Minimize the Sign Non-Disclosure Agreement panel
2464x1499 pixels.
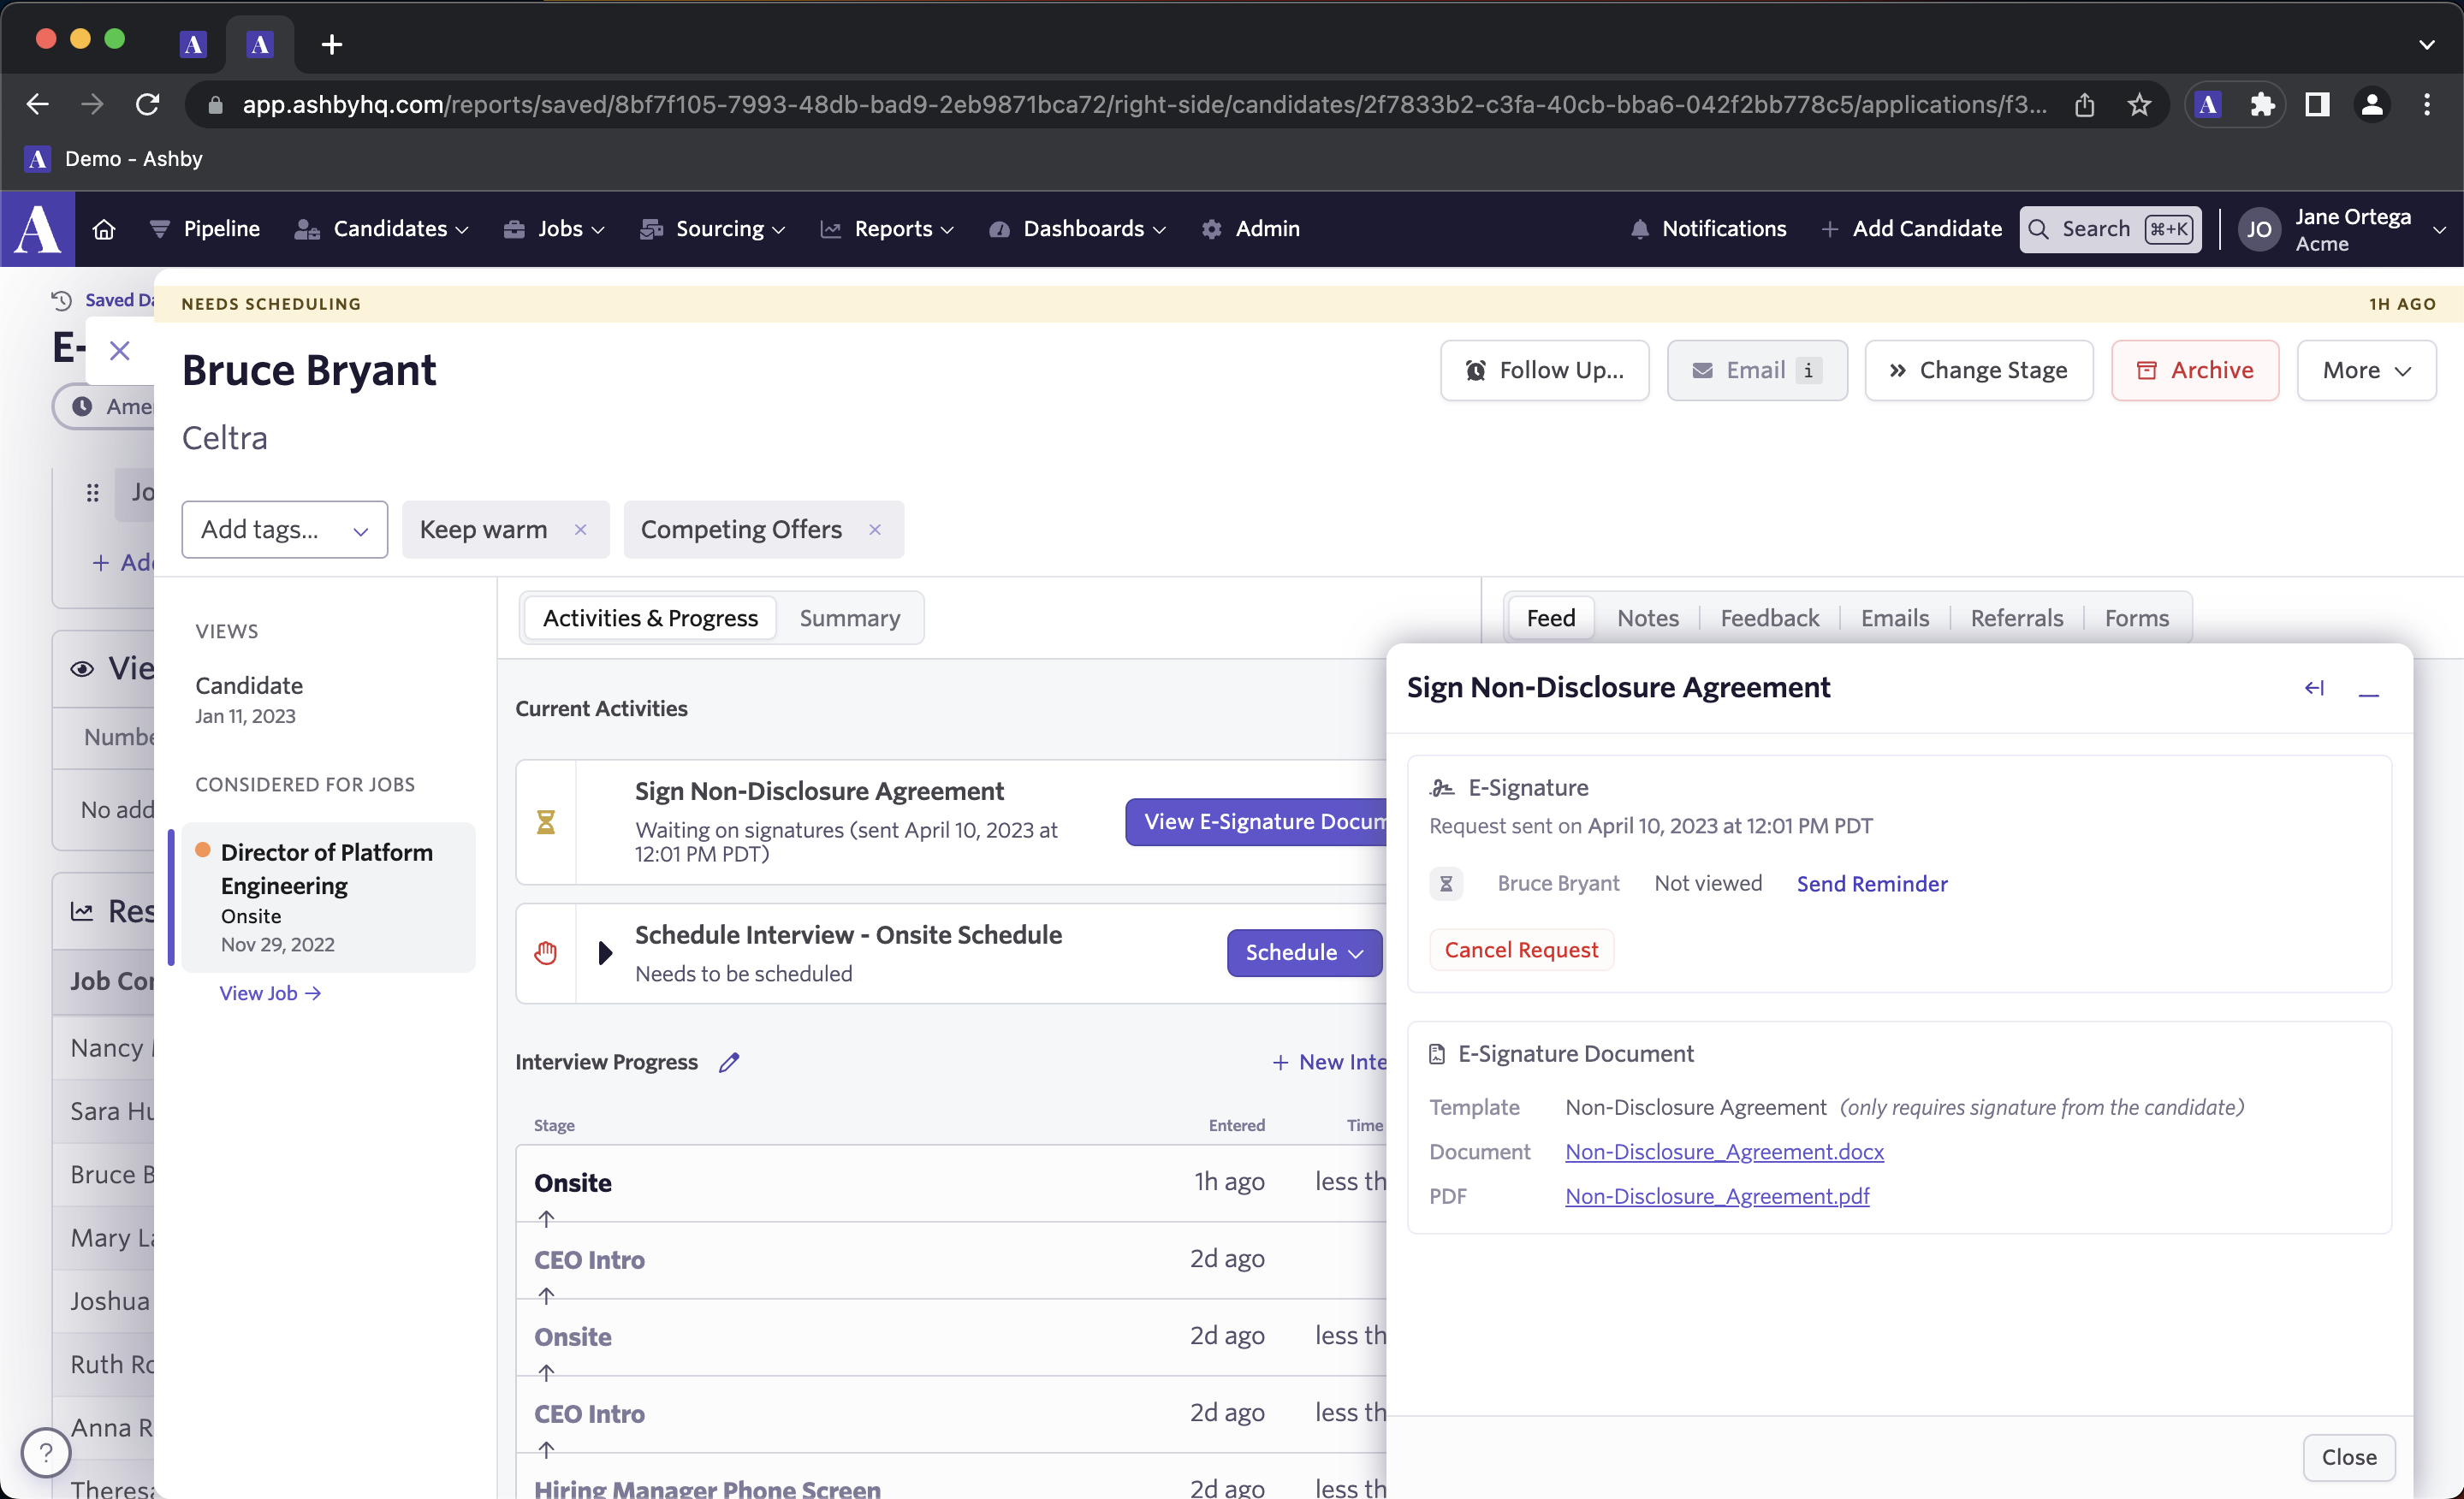coord(2368,691)
